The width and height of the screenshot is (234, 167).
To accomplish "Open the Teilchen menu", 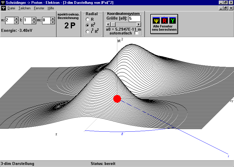I will 24,8.
